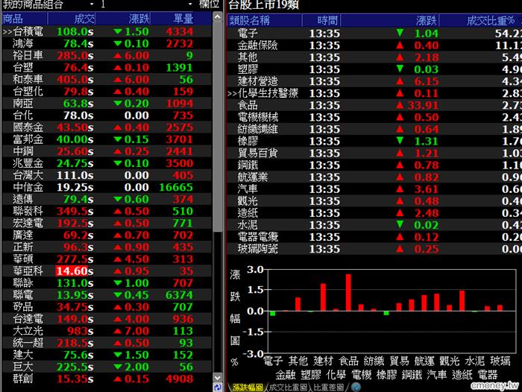Image resolution: width=522 pixels, height=392 pixels.
Task: Select the 統一超 stock row
Action: 107,343
